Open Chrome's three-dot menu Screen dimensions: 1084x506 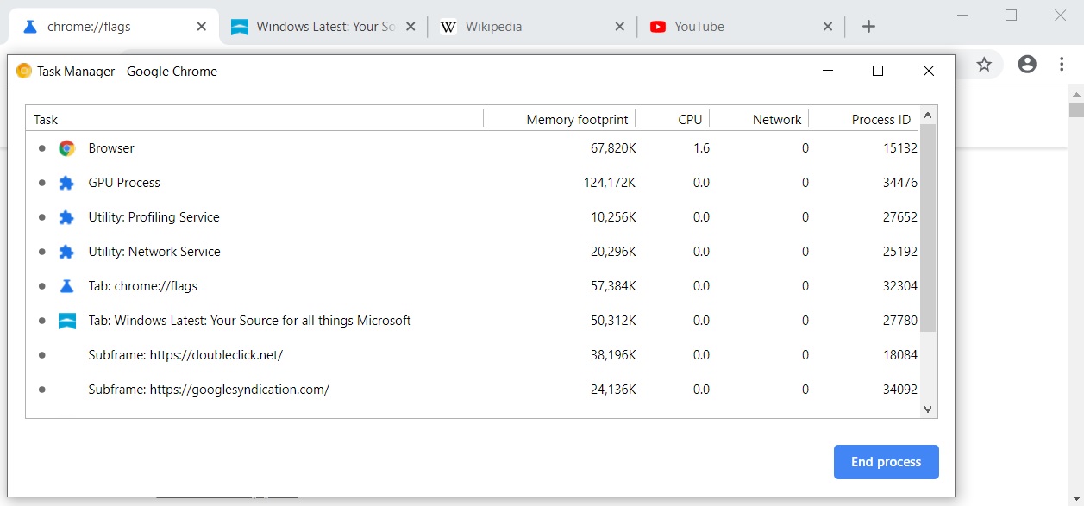[x=1062, y=64]
